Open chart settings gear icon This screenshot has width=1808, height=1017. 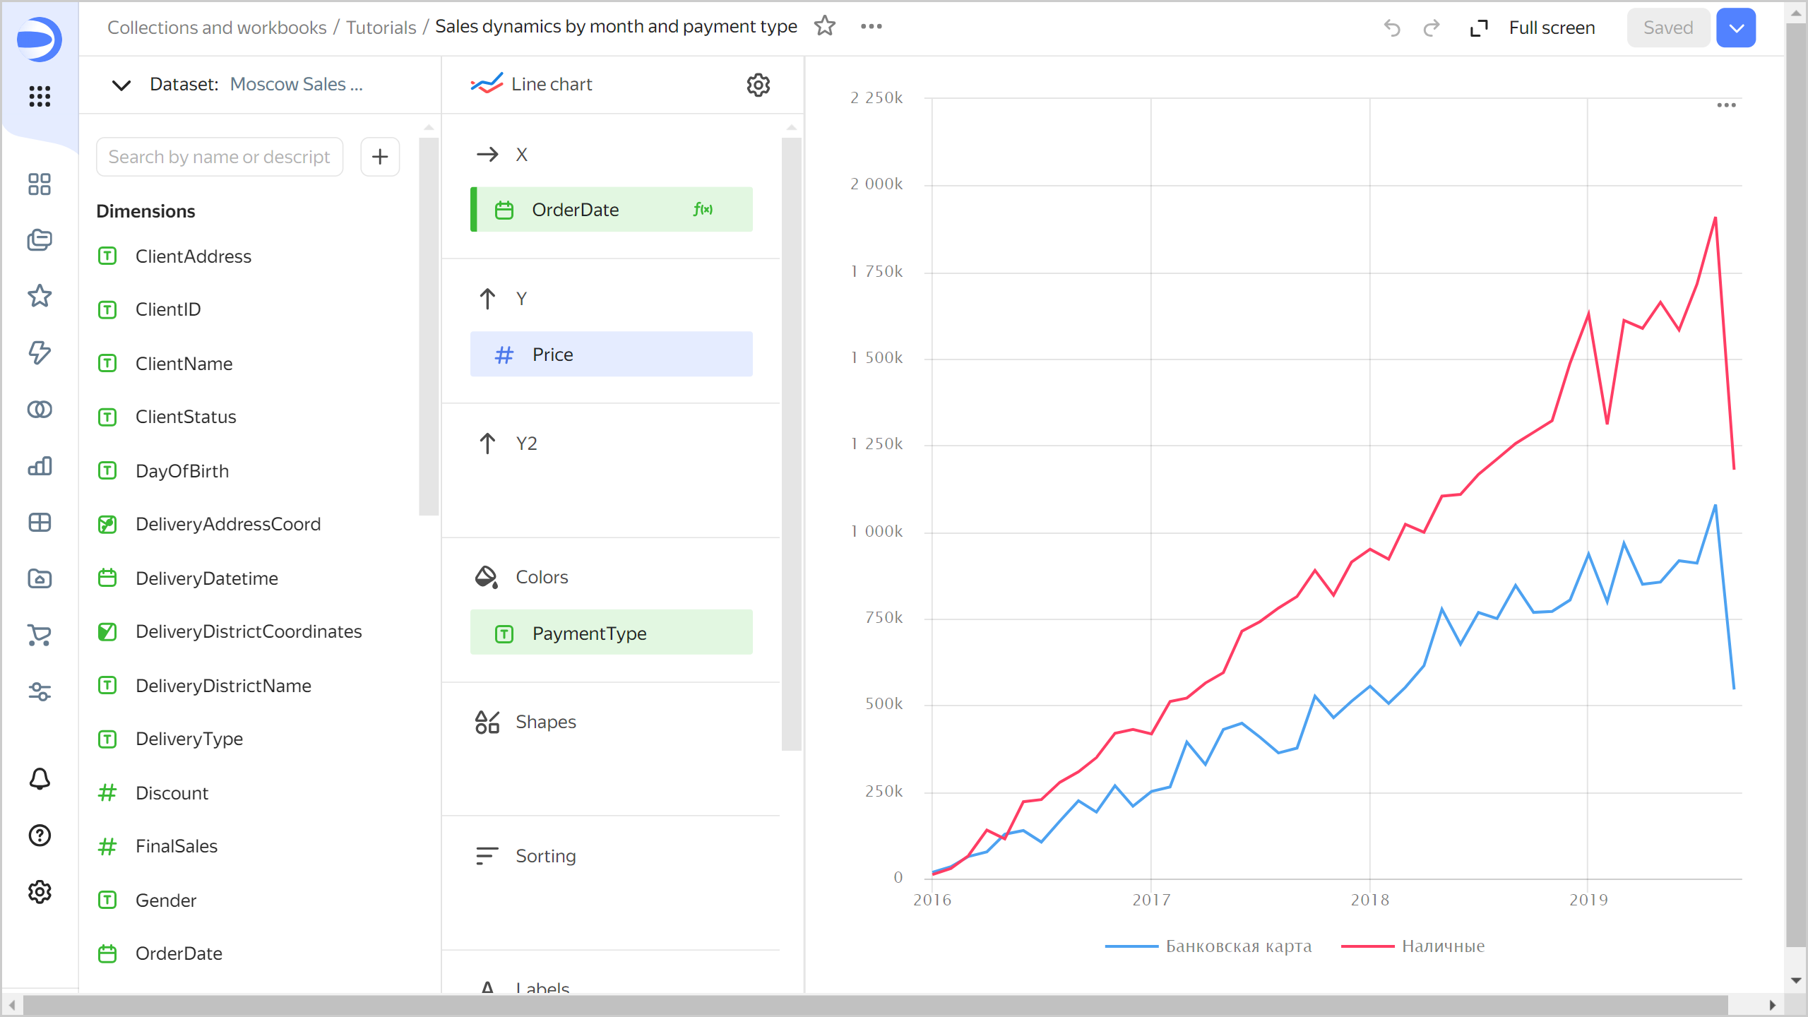tap(758, 85)
